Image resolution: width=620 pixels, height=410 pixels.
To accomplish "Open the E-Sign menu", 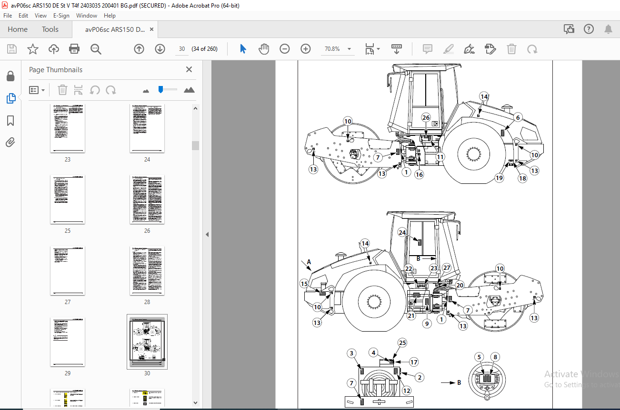I will (61, 16).
